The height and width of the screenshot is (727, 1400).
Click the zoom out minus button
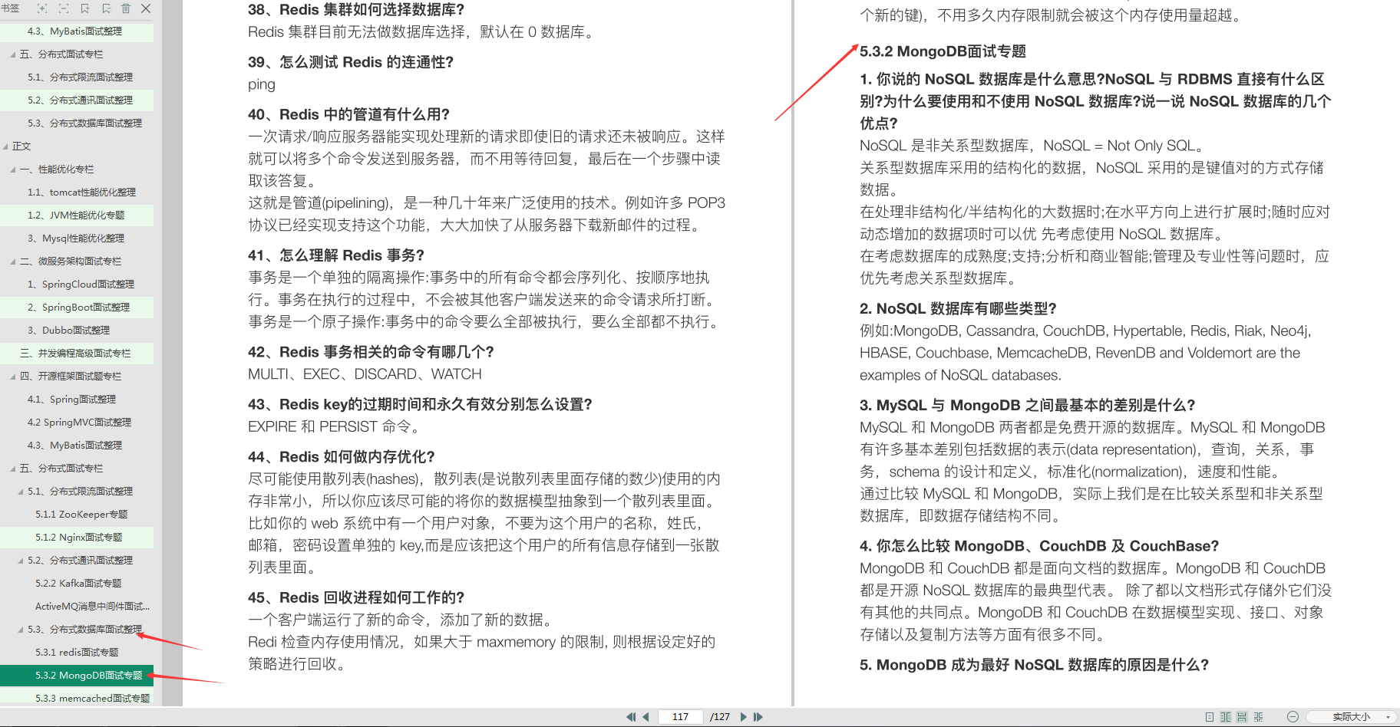pos(1293,717)
